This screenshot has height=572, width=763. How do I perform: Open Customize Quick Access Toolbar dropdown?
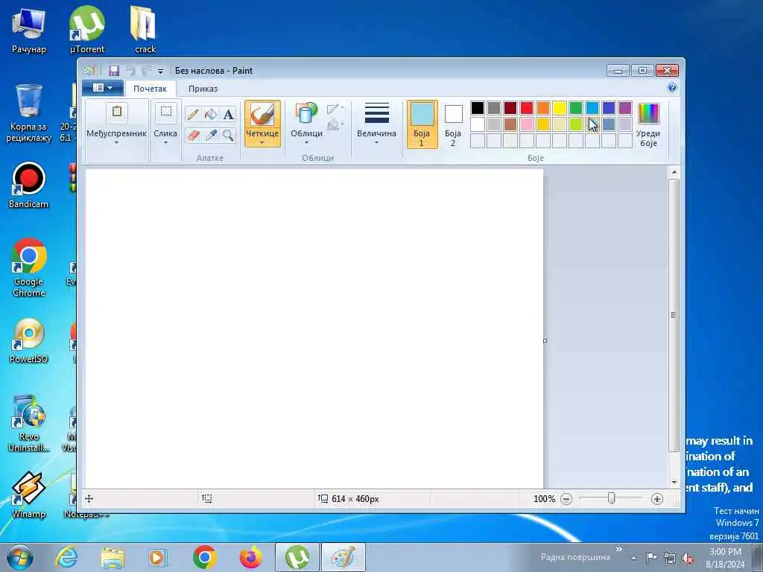(161, 71)
